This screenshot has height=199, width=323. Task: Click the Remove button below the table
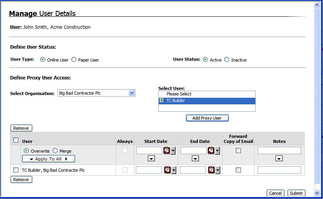point(21,180)
